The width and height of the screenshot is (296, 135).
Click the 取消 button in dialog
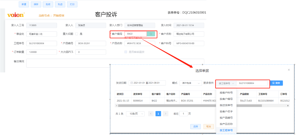click(x=208, y=127)
